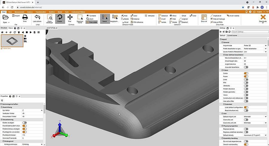Viewport: 269px width, 146px height.
Task: Expand all settings with double-right chevrons
Action: [221, 32]
